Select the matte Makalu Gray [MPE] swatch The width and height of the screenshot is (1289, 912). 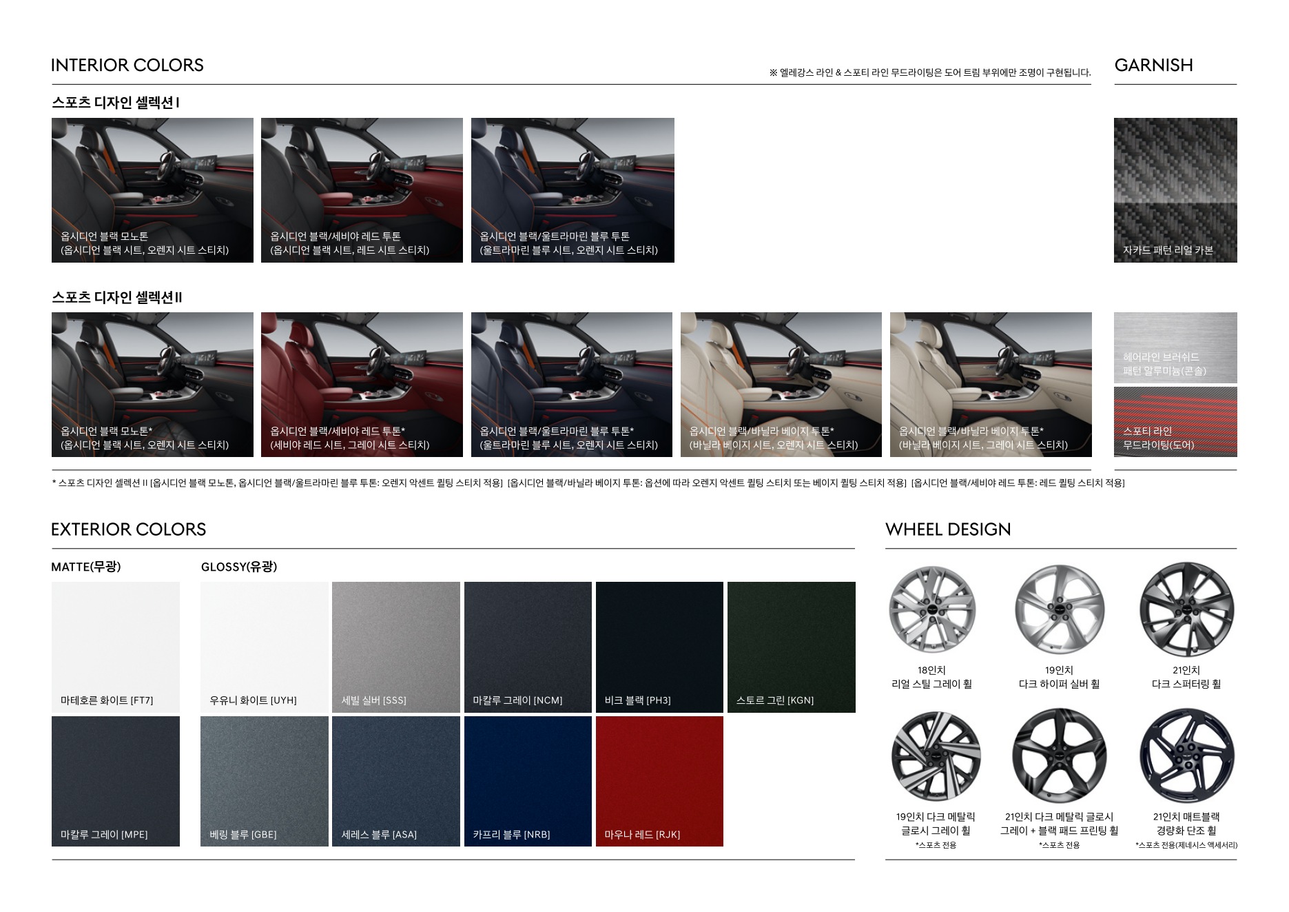point(115,781)
